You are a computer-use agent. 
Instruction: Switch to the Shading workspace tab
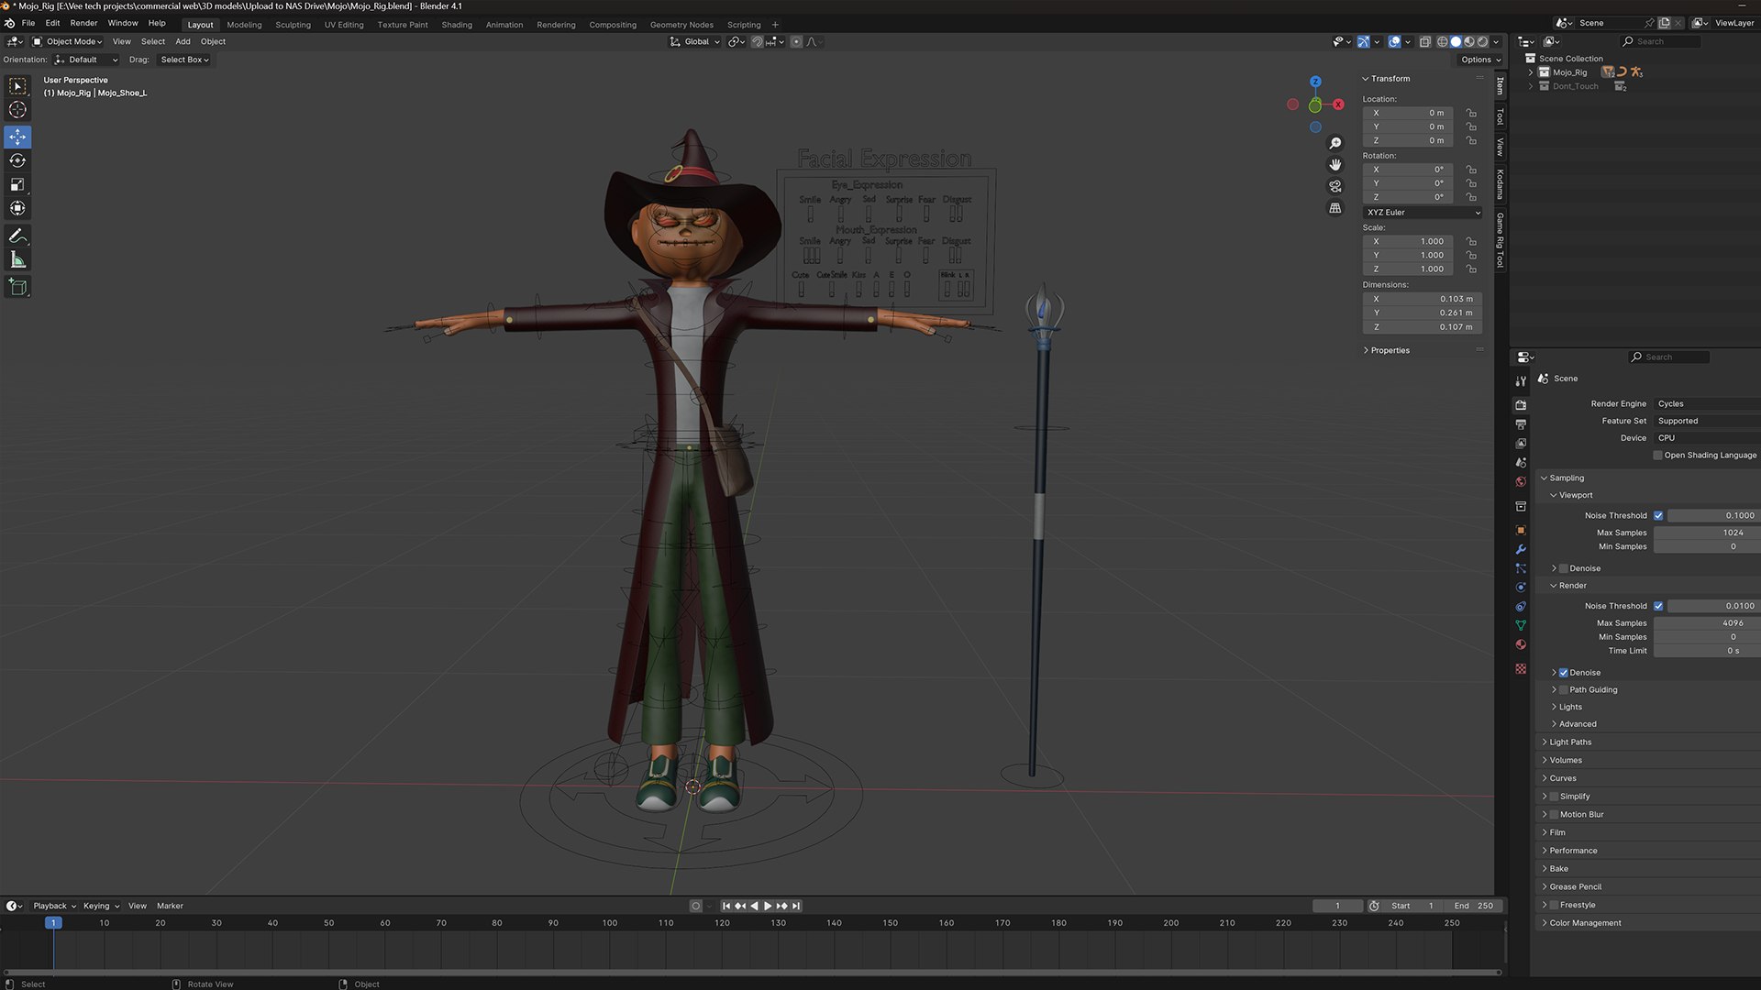pyautogui.click(x=457, y=25)
